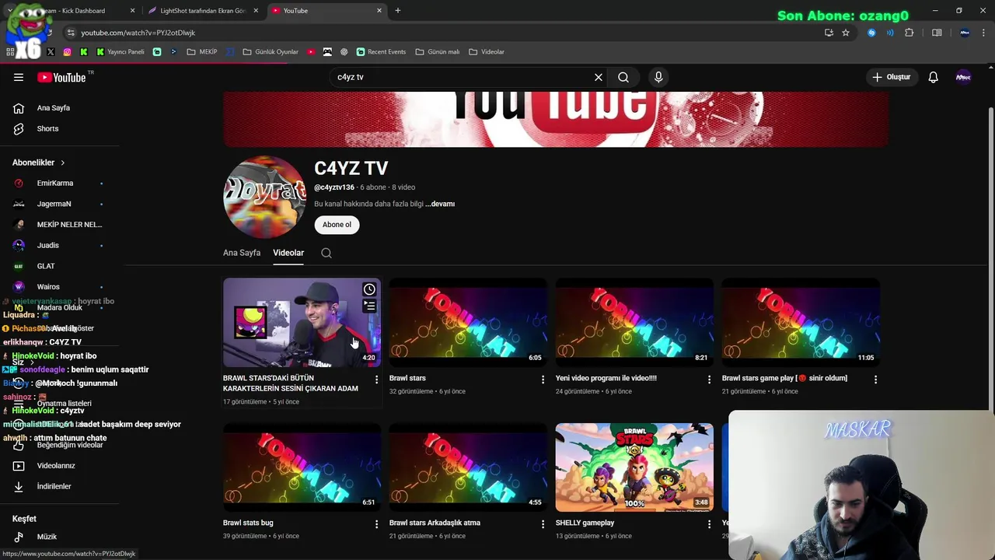995x560 pixels.
Task: Open MEKİP NELER NEL... subscription
Action: tap(69, 225)
